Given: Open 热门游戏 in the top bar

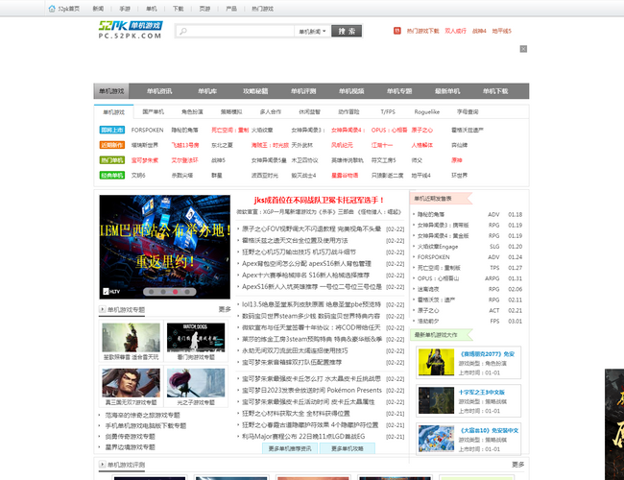Looking at the screenshot, I should 263,9.
